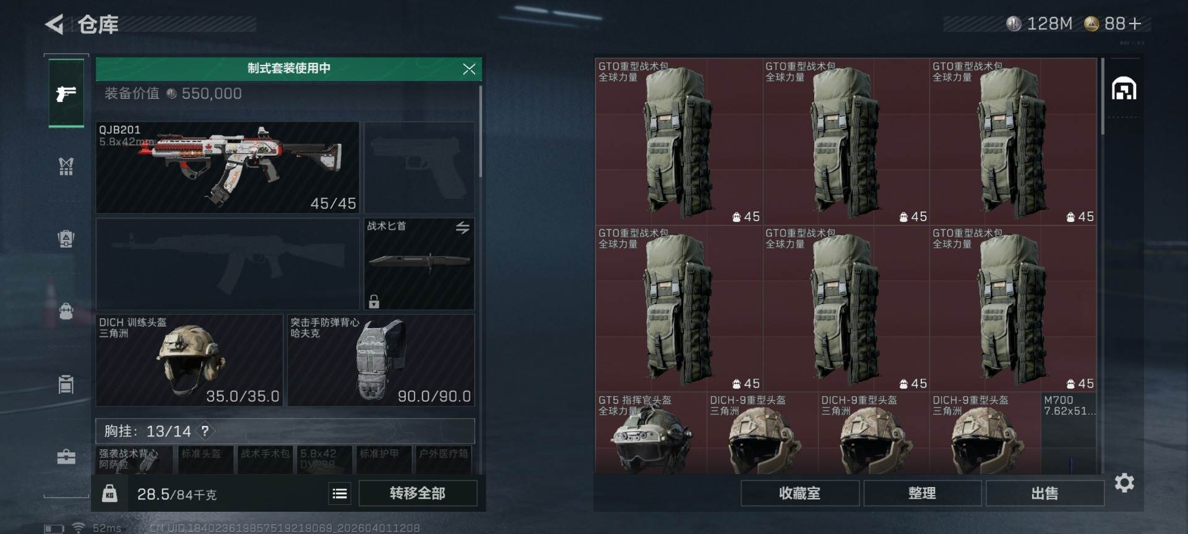Sort inventory with the 整理 button
1188x534 pixels.
click(x=922, y=493)
